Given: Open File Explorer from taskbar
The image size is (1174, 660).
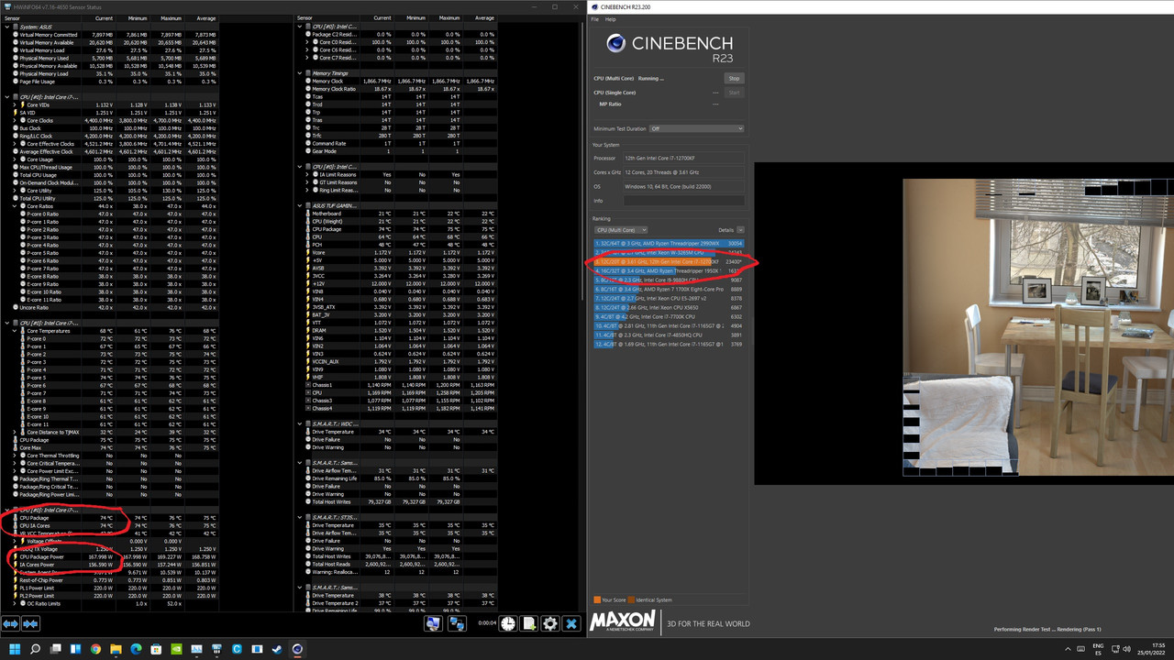Looking at the screenshot, I should coord(116,649).
